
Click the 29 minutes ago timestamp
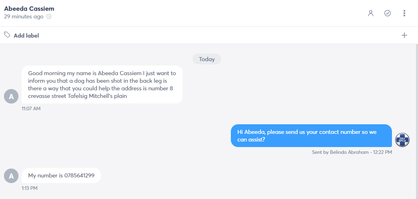pyautogui.click(x=24, y=16)
